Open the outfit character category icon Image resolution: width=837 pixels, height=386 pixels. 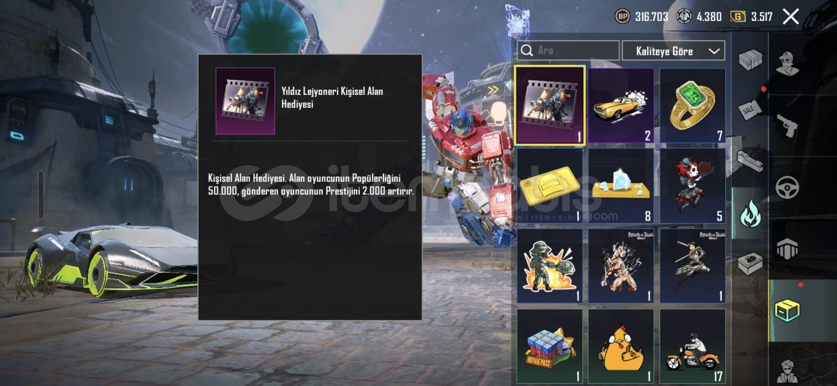pyautogui.click(x=787, y=64)
